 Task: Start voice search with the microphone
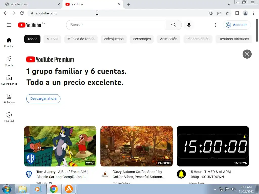tap(189, 25)
